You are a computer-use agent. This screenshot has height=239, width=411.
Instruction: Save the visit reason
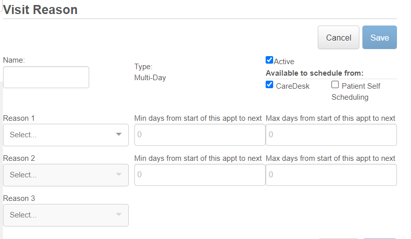(379, 38)
